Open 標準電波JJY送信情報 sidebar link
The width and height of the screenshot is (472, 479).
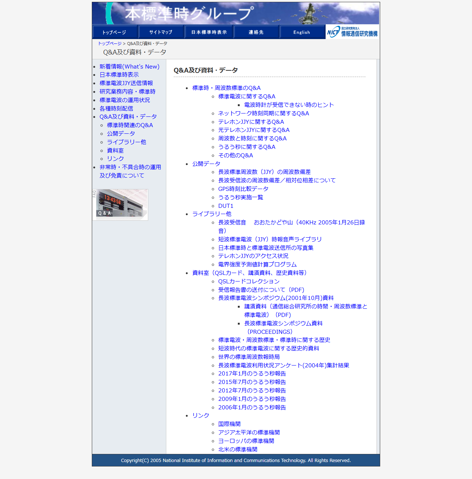[126, 83]
